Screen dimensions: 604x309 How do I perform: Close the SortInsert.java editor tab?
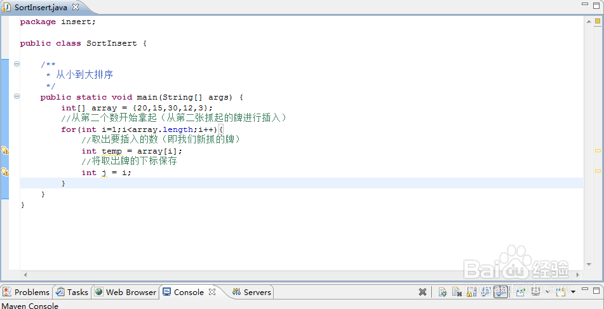[76, 7]
